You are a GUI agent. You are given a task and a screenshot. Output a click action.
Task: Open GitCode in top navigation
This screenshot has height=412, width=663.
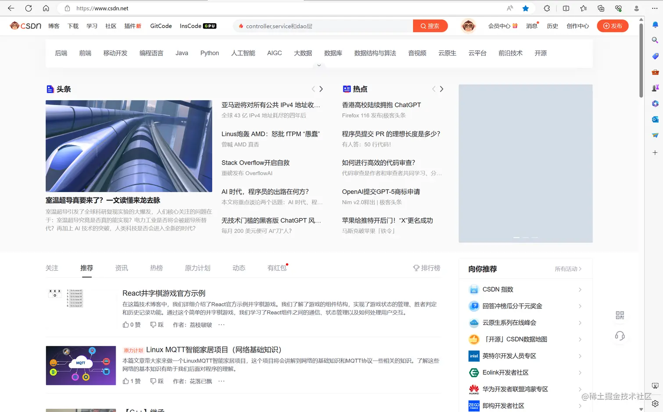[x=161, y=26]
